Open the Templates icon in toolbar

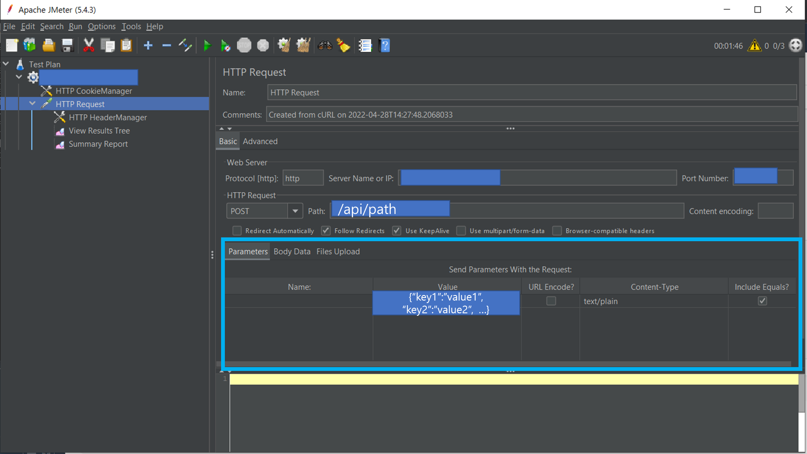tap(30, 45)
